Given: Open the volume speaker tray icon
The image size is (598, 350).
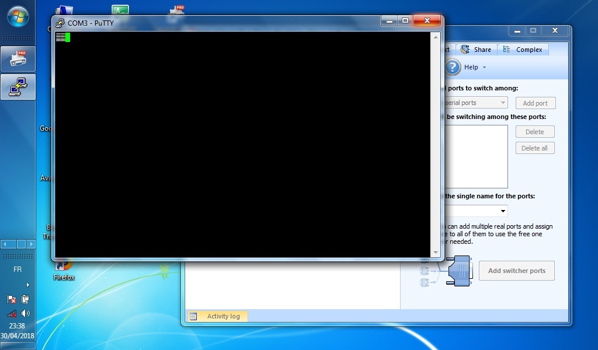Looking at the screenshot, I should 26,313.
